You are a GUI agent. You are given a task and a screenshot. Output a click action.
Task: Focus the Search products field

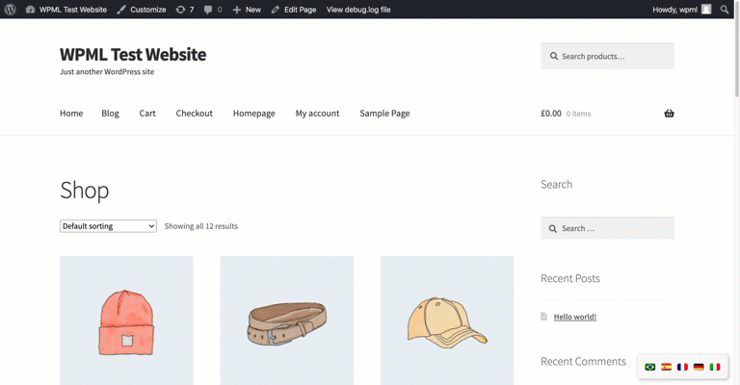pos(607,56)
